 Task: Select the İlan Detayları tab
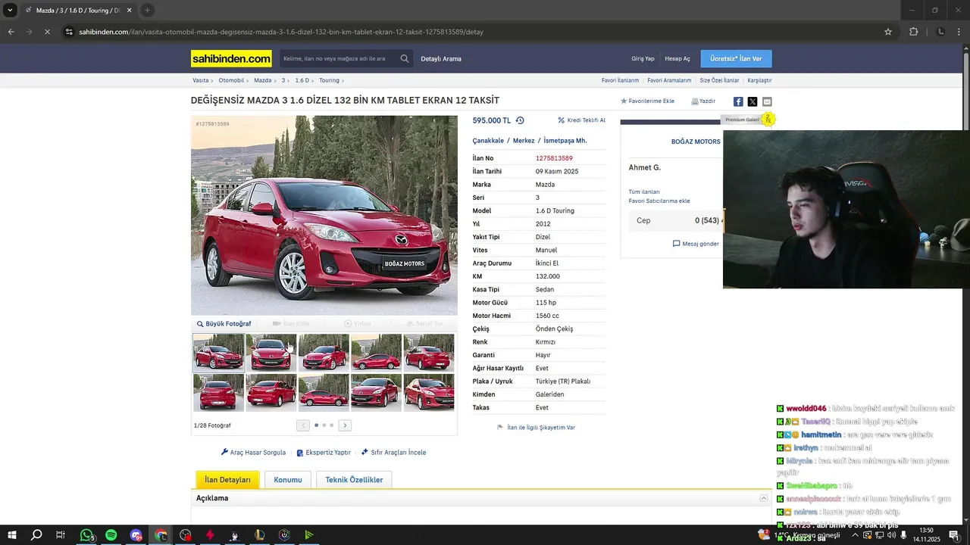(227, 479)
